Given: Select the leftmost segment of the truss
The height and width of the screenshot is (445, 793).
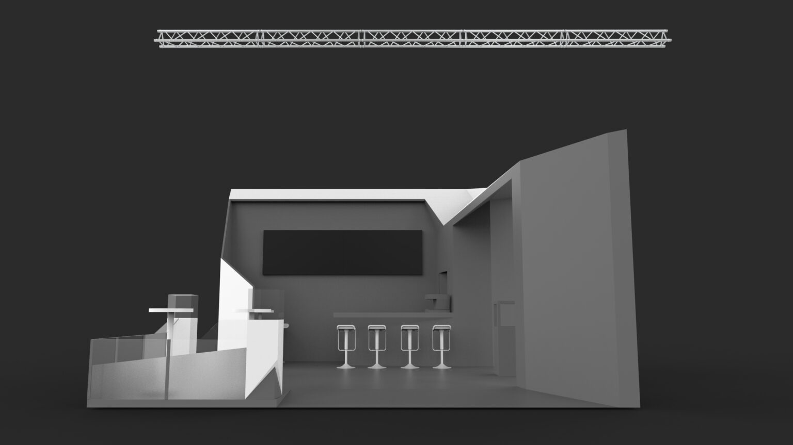Looking at the screenshot, I should pyautogui.click(x=210, y=38).
